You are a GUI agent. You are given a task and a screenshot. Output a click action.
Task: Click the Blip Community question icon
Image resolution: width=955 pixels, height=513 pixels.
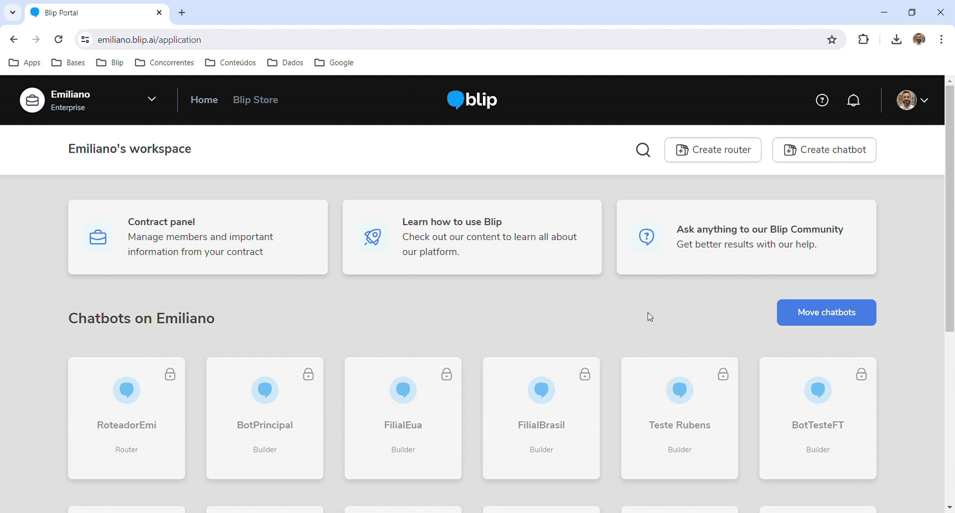coord(647,237)
